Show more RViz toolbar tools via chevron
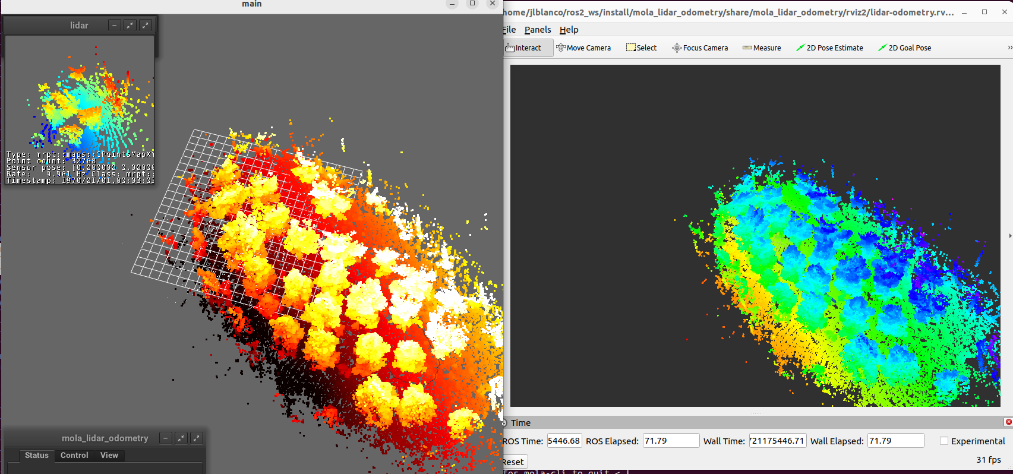 [1009, 48]
